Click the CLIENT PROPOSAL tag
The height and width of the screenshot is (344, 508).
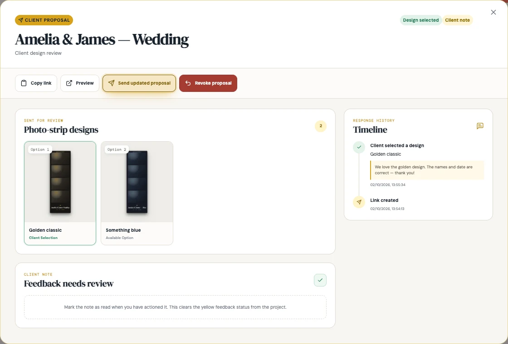tap(44, 20)
